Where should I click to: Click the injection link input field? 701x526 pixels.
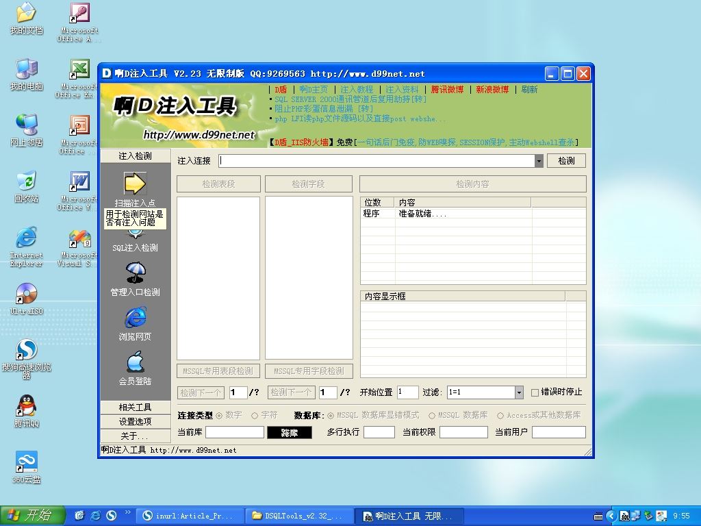point(377,161)
